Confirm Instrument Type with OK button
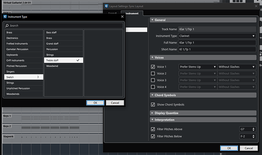 95,103
